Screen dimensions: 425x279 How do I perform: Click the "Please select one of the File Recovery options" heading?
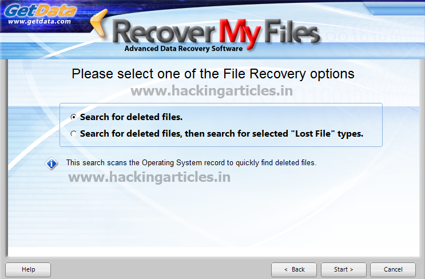[213, 74]
